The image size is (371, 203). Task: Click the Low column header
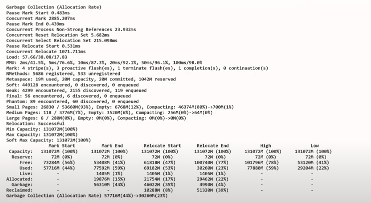pos(315,145)
